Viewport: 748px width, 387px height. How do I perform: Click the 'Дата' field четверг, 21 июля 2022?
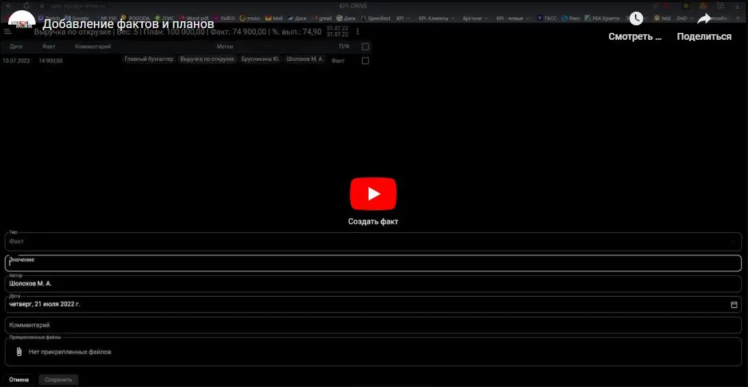tap(373, 304)
